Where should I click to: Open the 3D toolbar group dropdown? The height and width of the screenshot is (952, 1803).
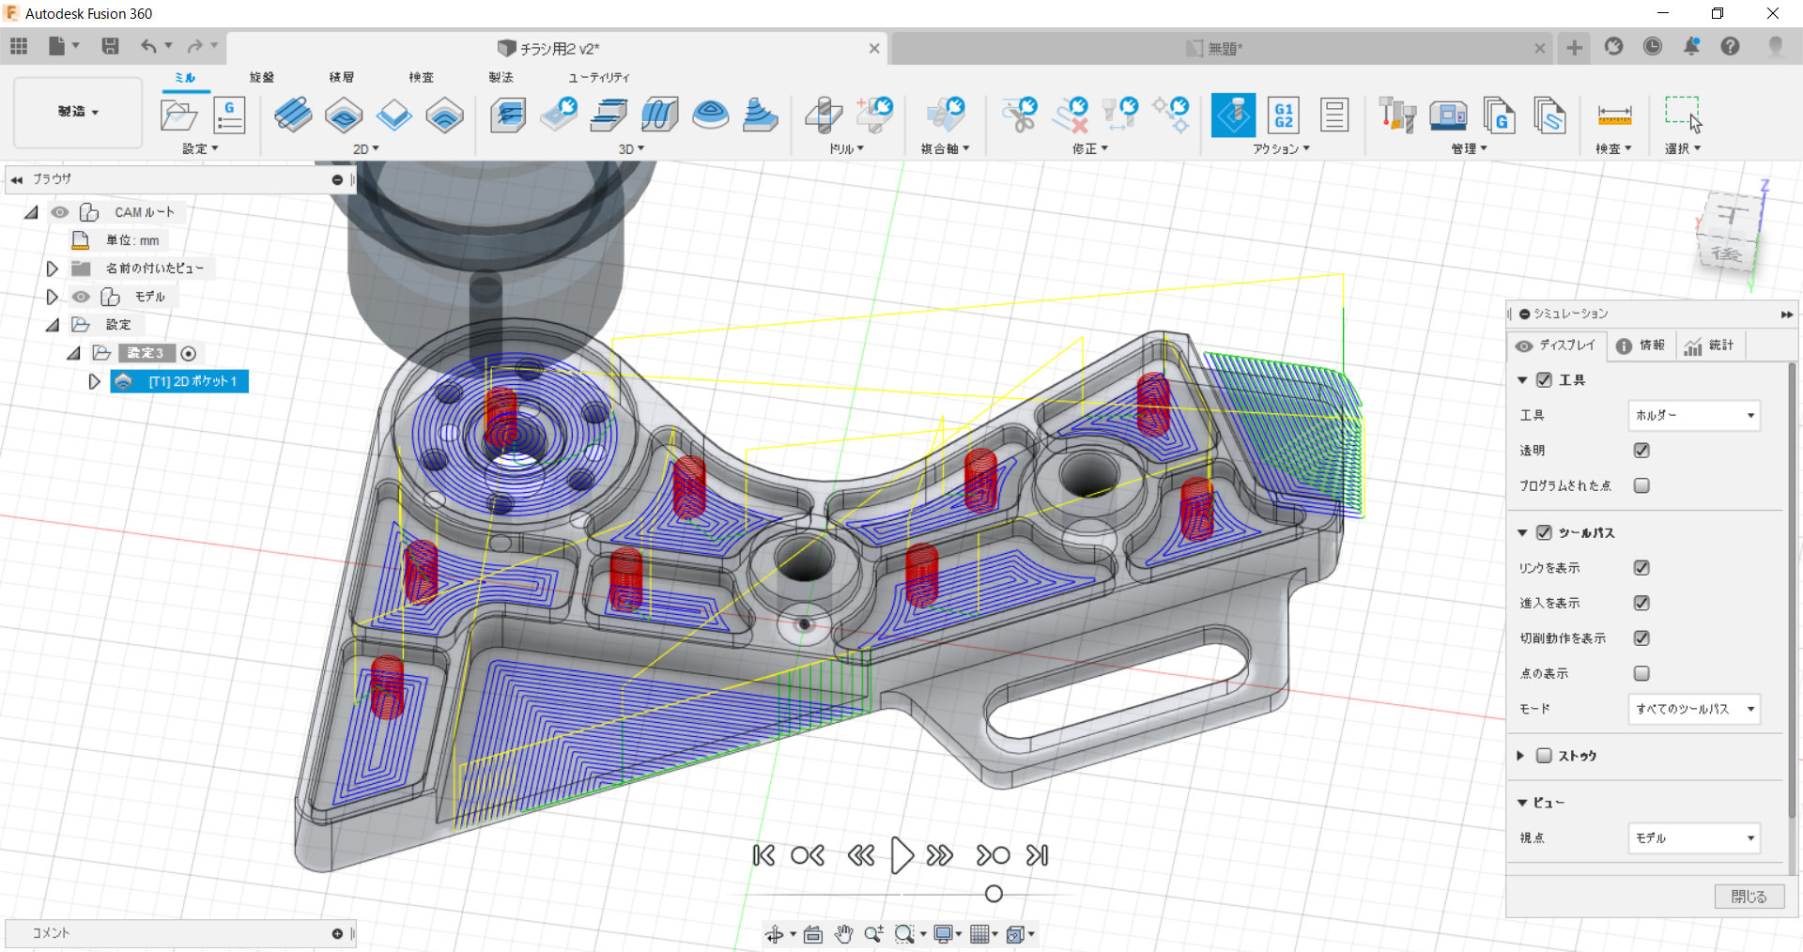pos(631,149)
